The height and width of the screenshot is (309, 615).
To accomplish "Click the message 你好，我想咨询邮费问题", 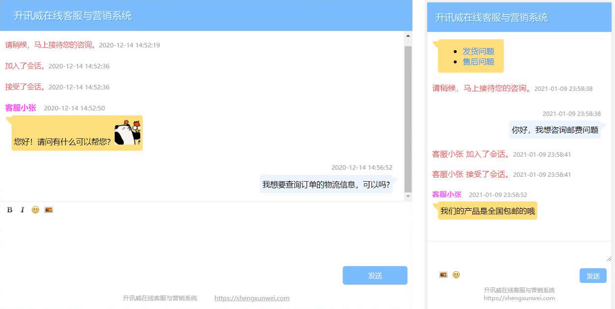I will click(555, 130).
